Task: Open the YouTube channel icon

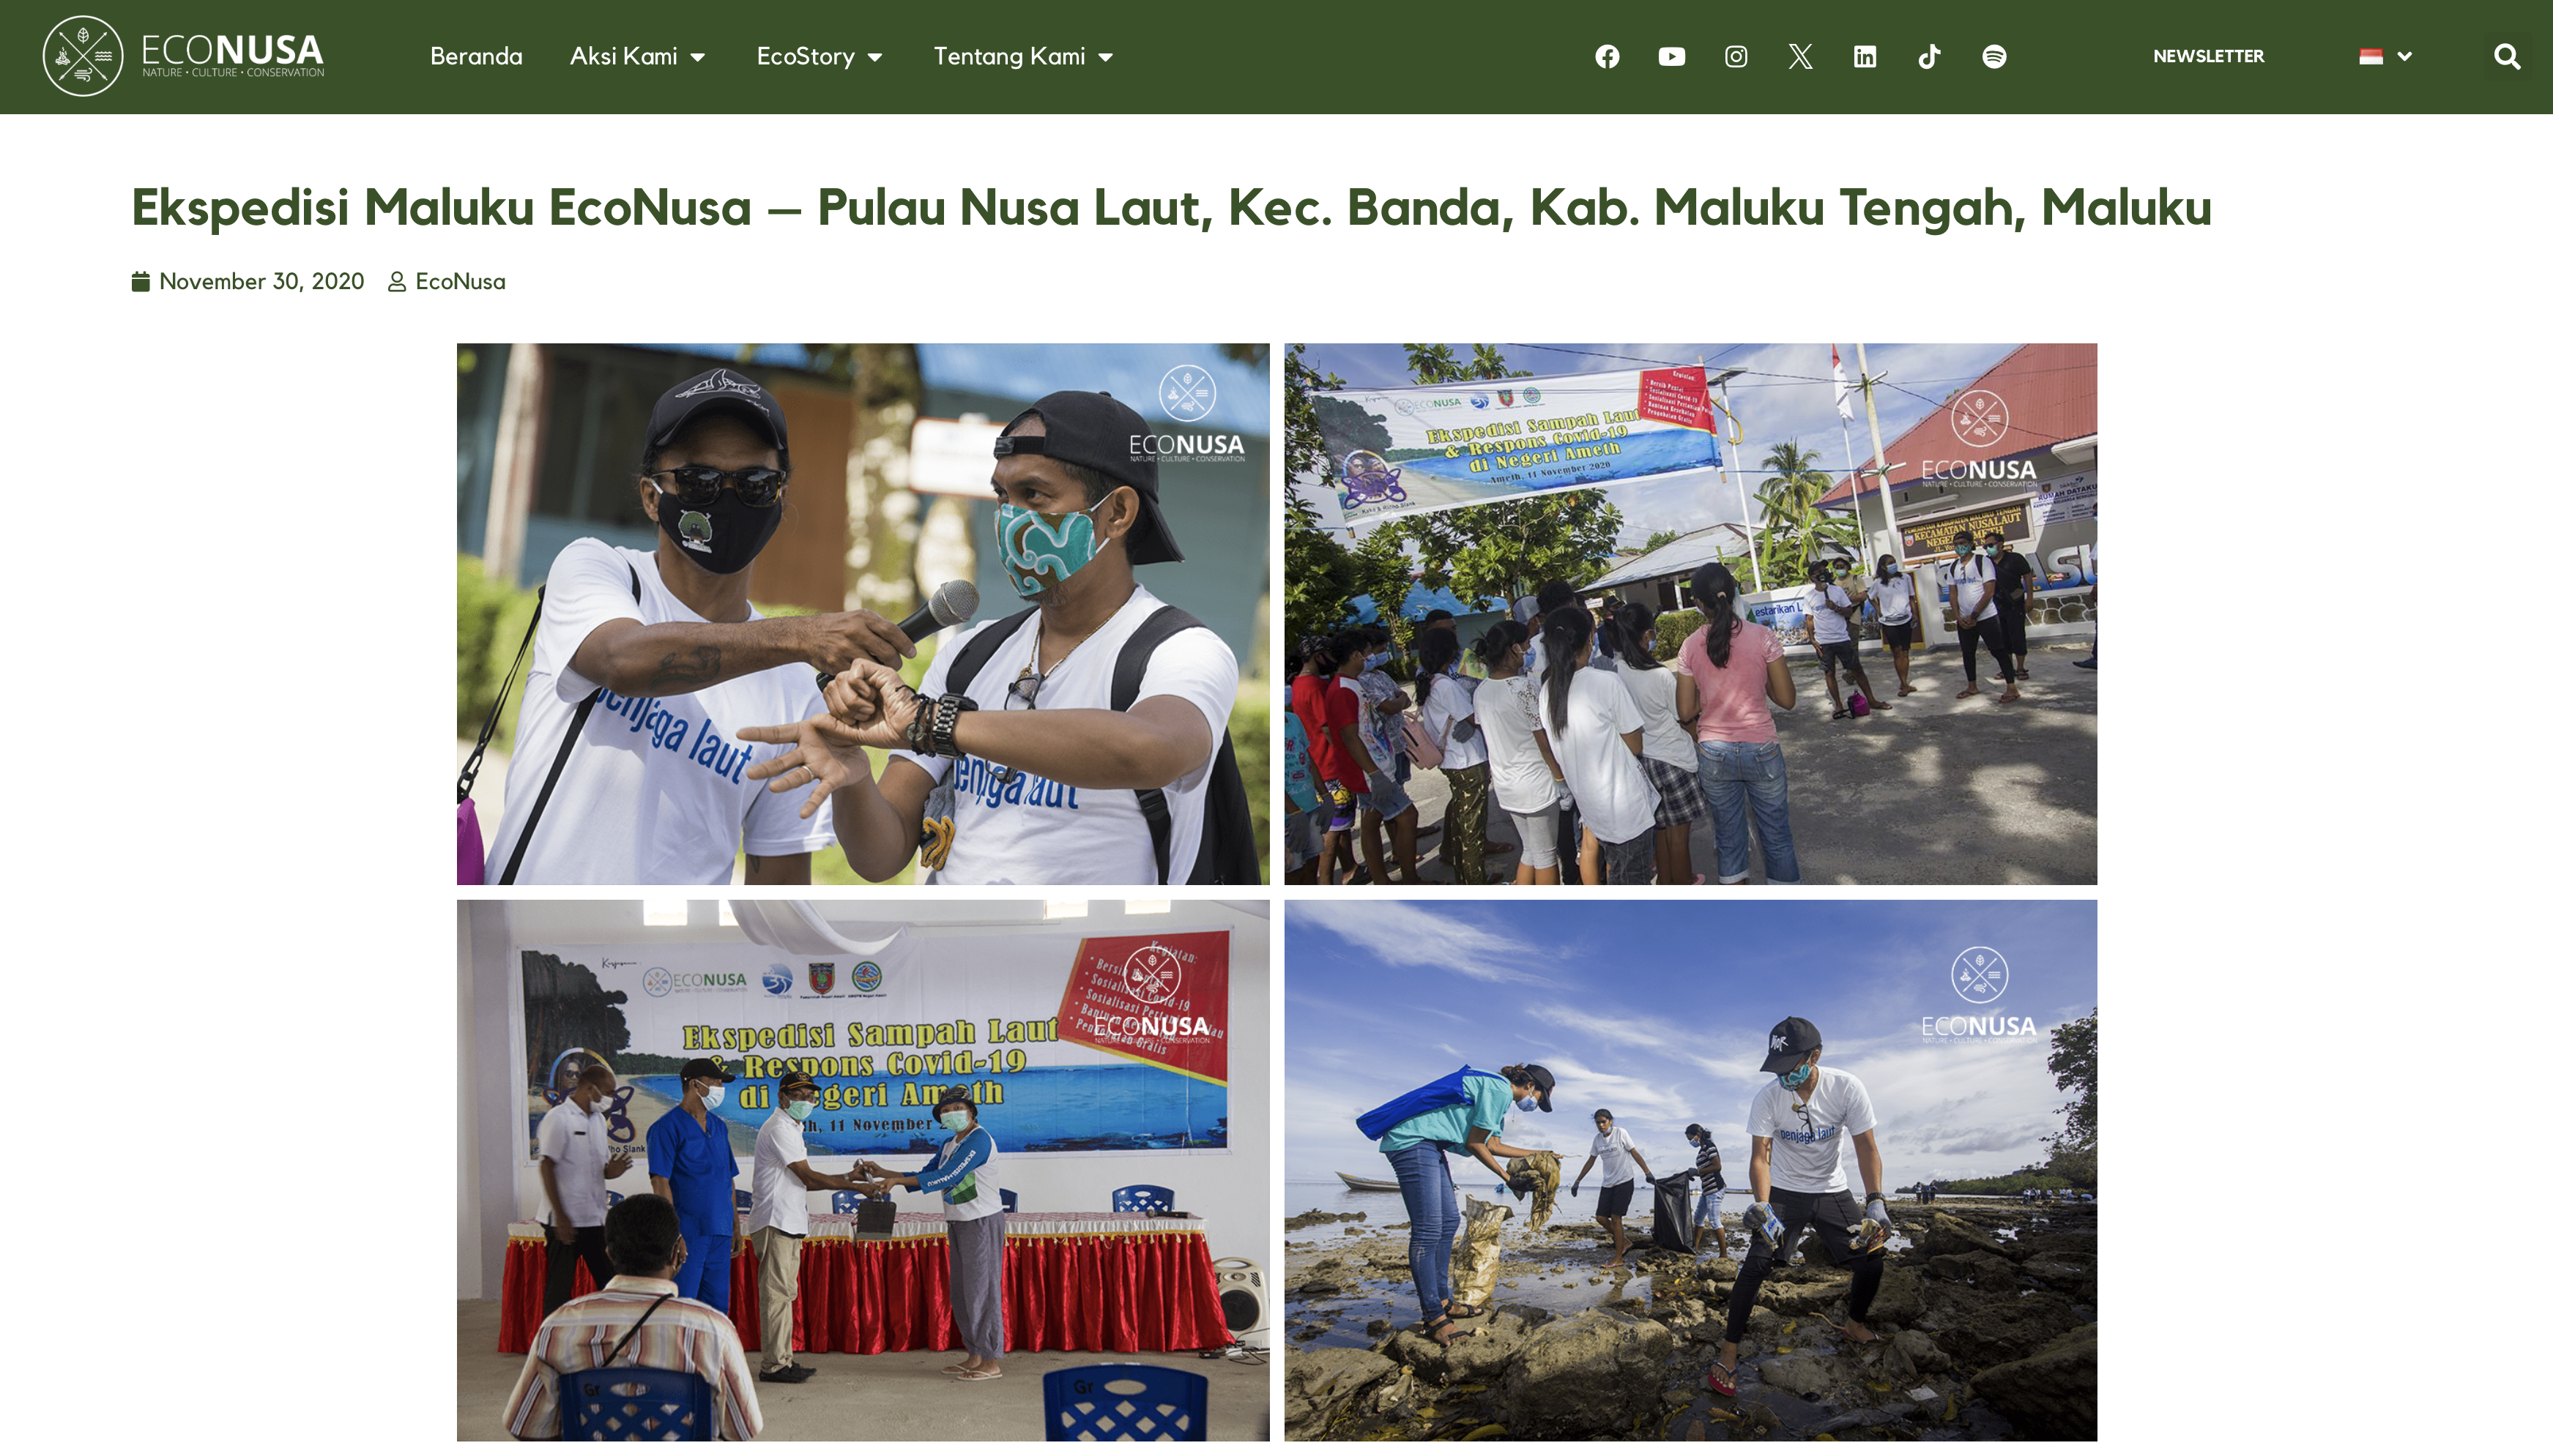Action: point(1672,57)
